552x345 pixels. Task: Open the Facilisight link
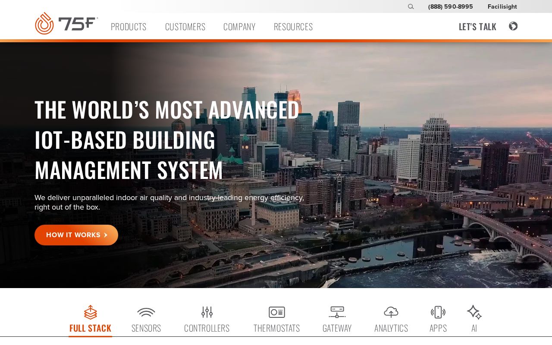click(x=502, y=6)
